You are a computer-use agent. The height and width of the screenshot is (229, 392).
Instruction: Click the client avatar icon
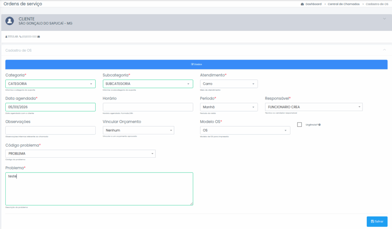pyautogui.click(x=10, y=21)
